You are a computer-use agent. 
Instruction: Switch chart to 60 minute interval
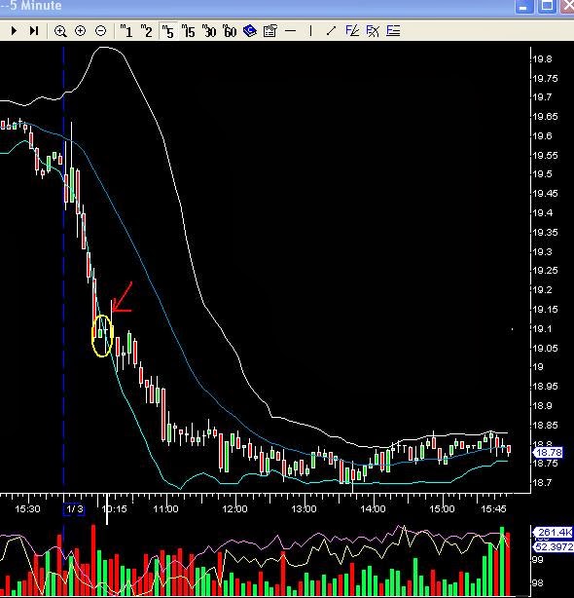[x=230, y=31]
